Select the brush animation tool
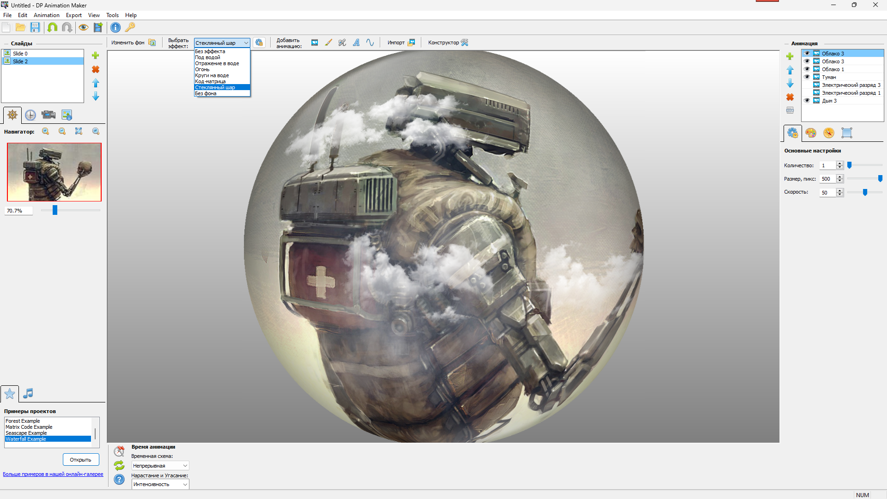The image size is (887, 499). coord(328,43)
